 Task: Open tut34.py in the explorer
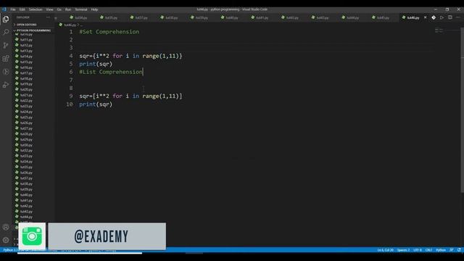tap(26, 162)
